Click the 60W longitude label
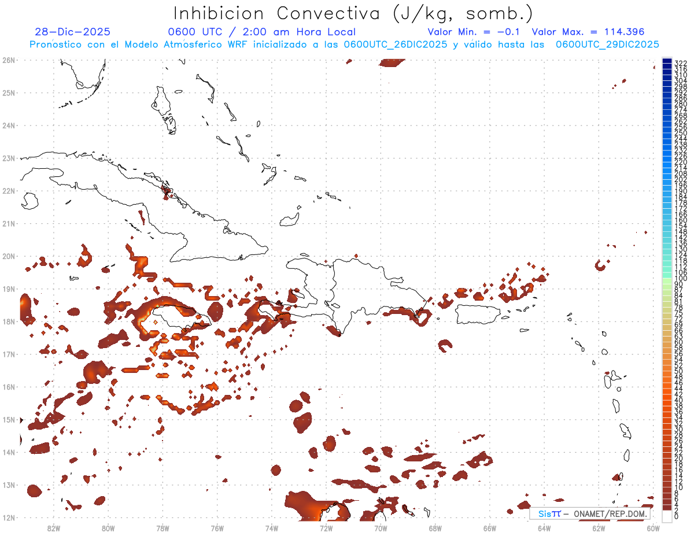Screen dimensions: 694x536 (653, 527)
